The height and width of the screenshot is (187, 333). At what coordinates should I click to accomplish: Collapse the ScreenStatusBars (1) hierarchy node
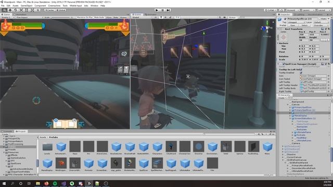[x=290, y=118]
